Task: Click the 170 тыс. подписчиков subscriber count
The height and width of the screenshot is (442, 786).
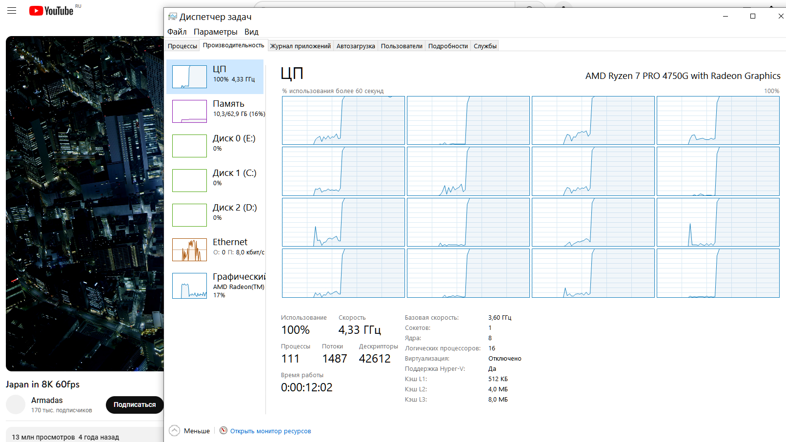Action: tap(61, 410)
